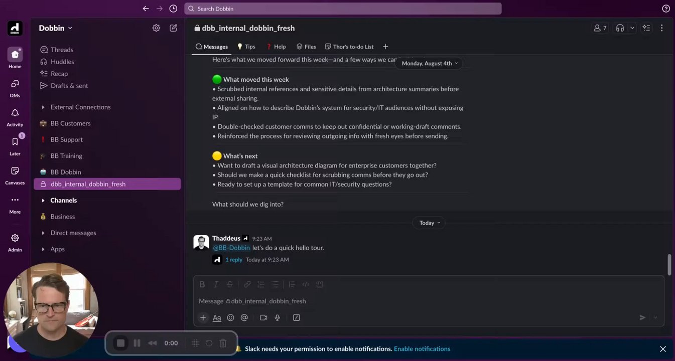The image size is (675, 361).
Task: Open help question mark icon
Action: click(666, 9)
